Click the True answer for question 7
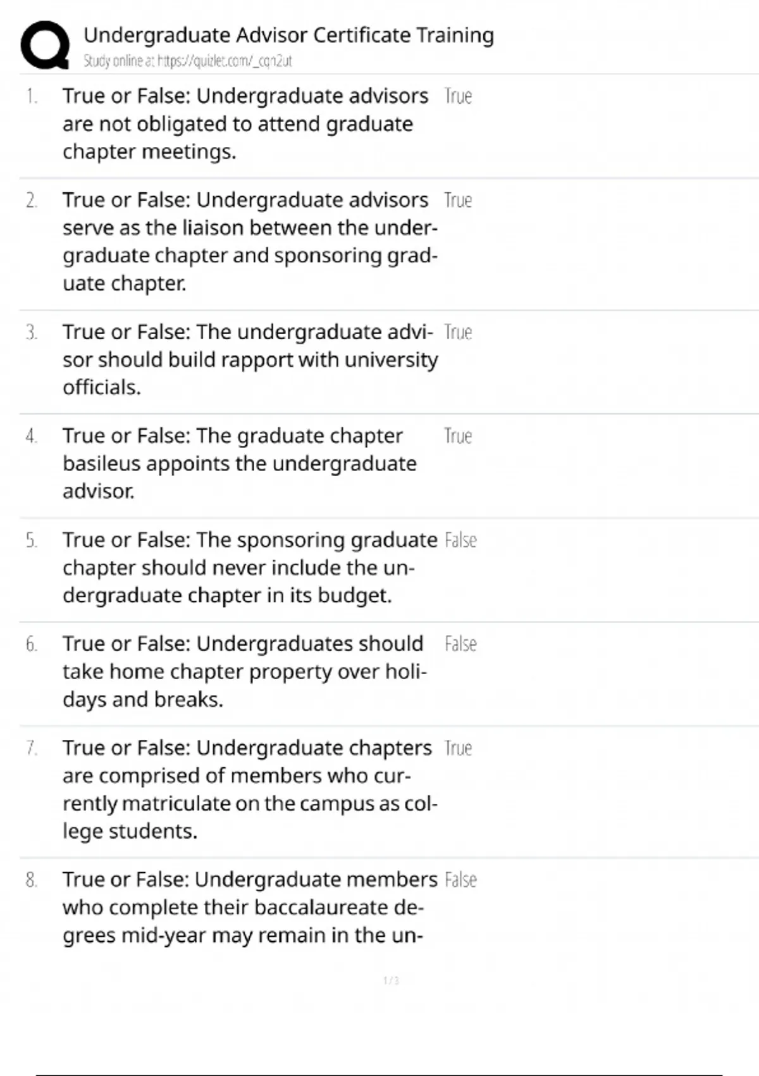The height and width of the screenshot is (1076, 759). (x=458, y=749)
